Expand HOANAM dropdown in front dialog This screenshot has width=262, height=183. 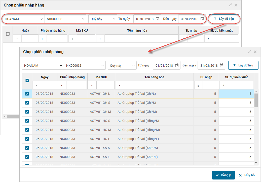pos(61,65)
